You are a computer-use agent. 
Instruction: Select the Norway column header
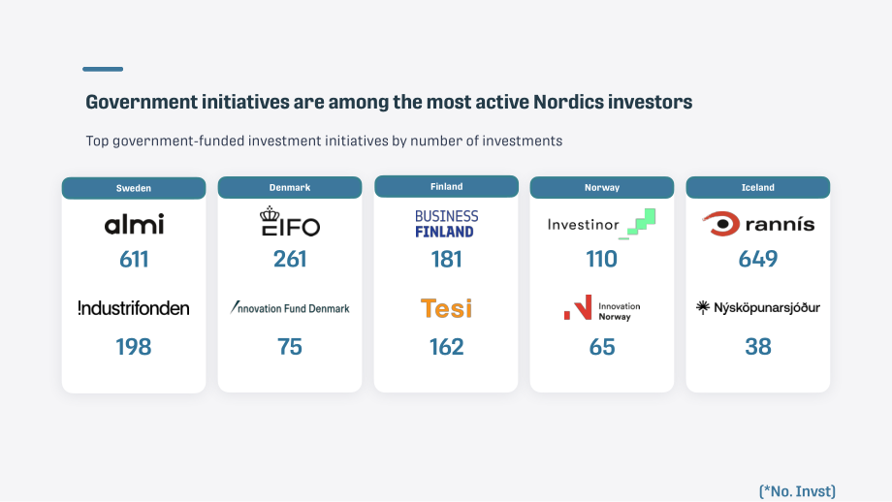[x=602, y=188]
